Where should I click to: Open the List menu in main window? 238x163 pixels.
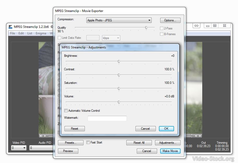(x=30, y=33)
